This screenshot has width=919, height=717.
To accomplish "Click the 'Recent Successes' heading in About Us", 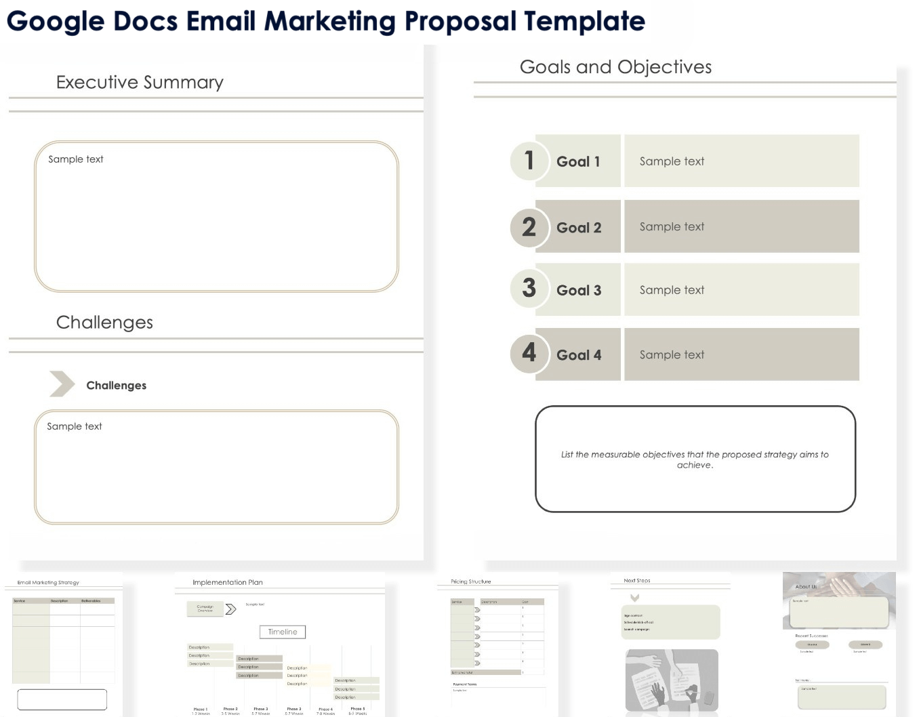I will pyautogui.click(x=811, y=636).
